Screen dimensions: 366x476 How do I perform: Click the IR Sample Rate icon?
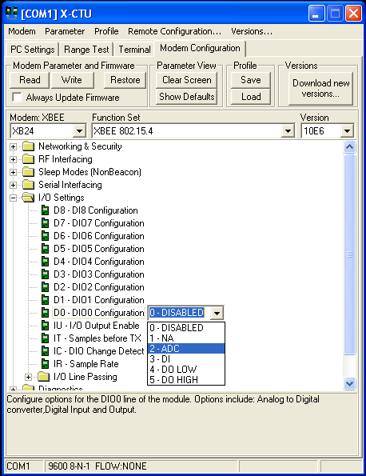46,364
